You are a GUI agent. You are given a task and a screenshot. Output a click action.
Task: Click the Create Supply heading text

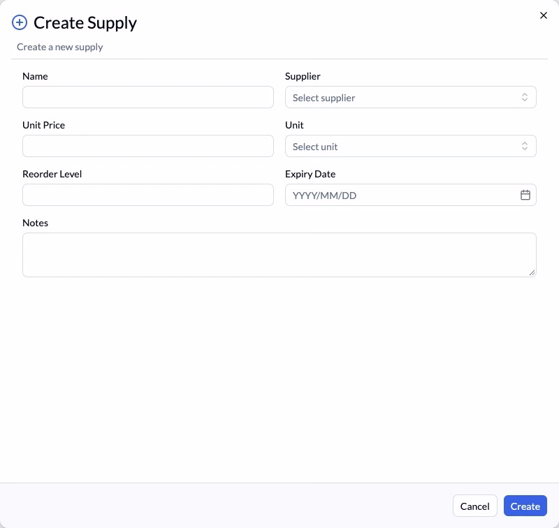[x=85, y=23]
